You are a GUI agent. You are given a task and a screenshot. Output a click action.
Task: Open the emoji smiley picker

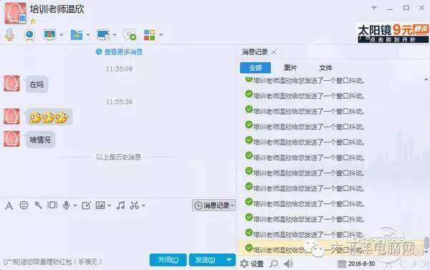point(24,205)
